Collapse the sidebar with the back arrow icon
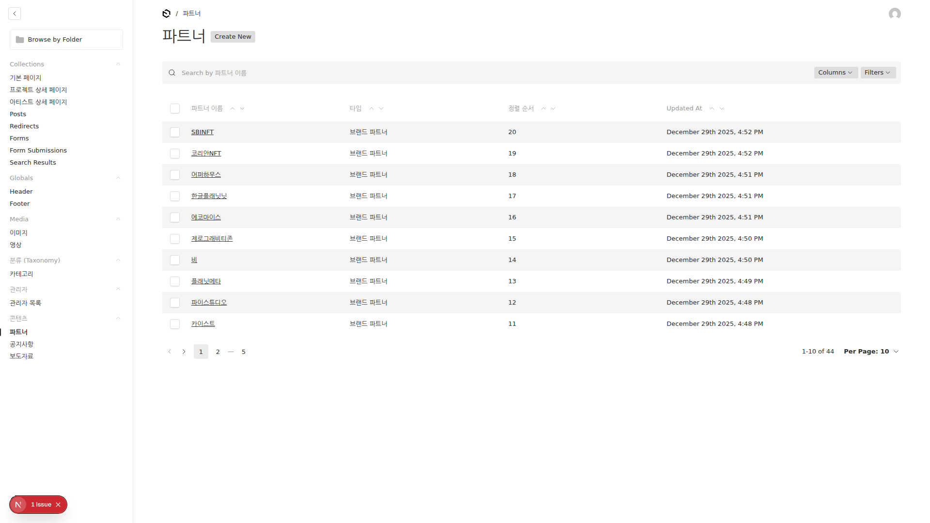Screen dimensions: 930x523 click(15, 14)
